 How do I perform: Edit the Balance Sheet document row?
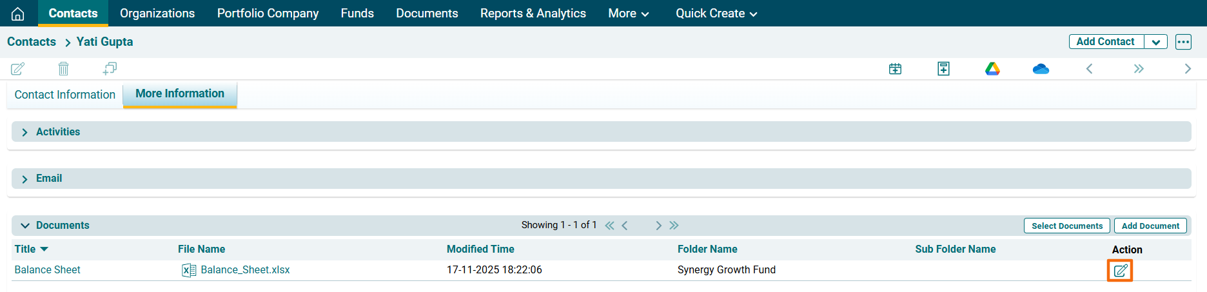(1120, 271)
